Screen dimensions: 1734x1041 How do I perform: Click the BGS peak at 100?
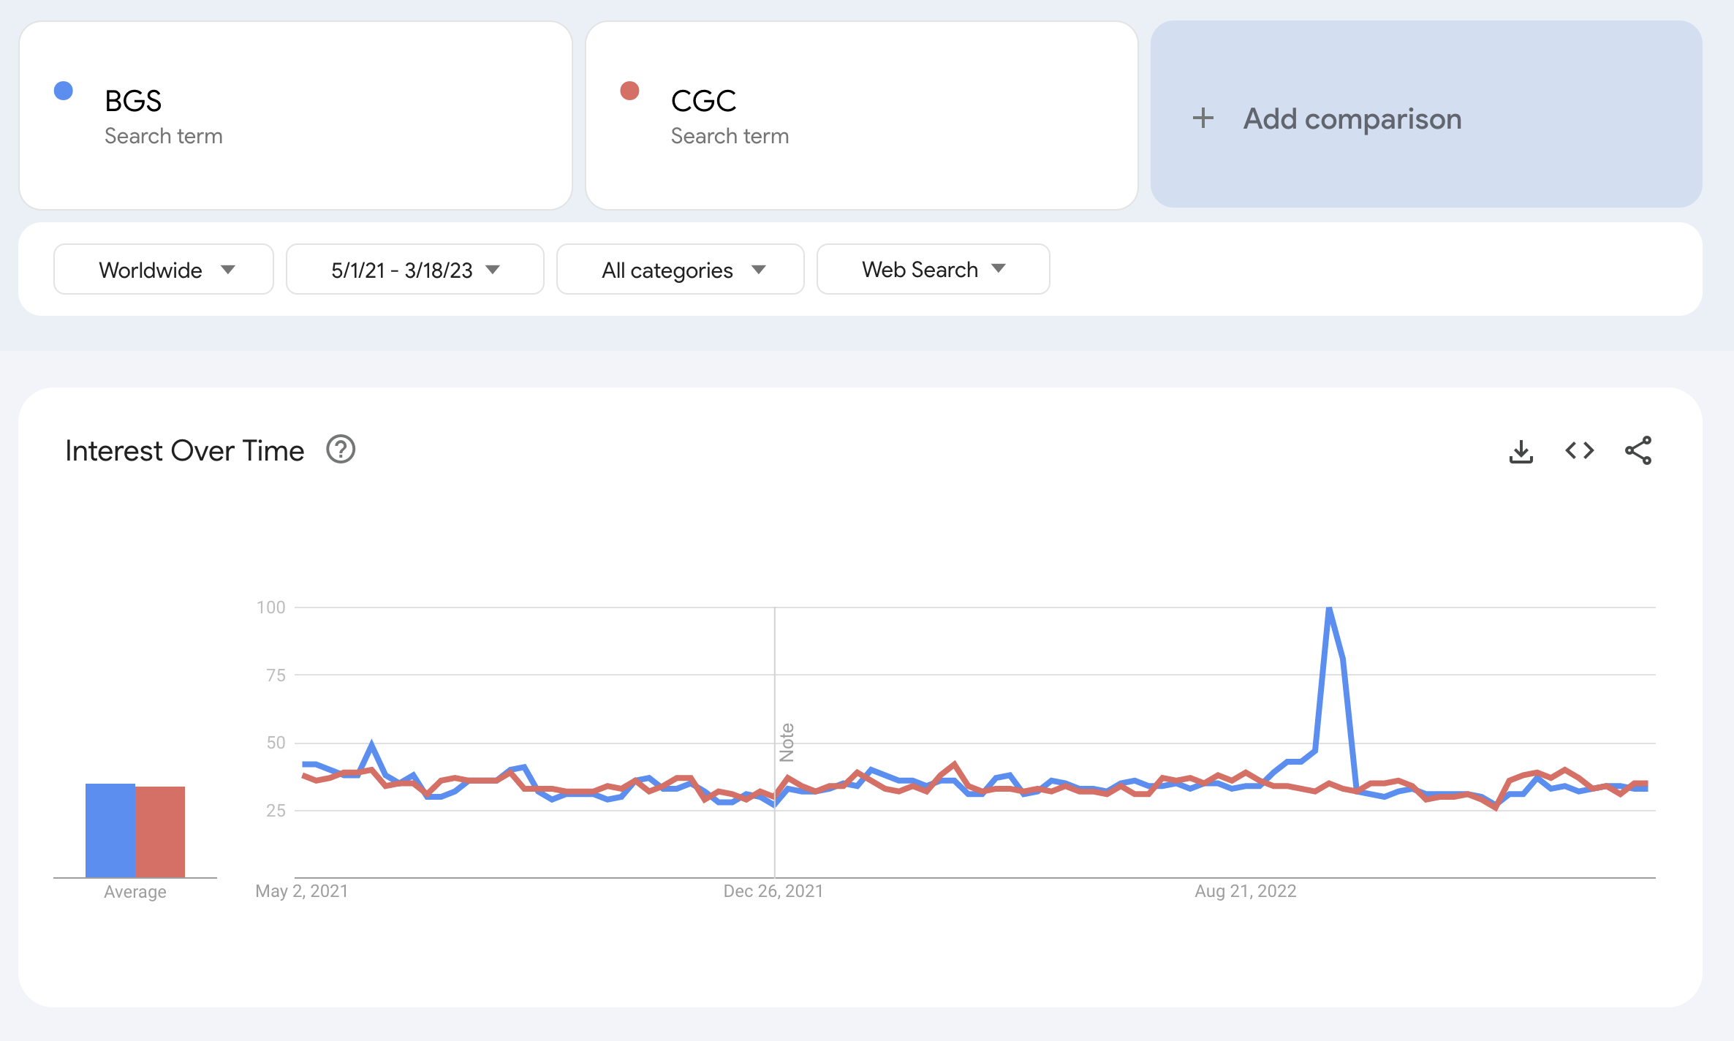tap(1329, 609)
